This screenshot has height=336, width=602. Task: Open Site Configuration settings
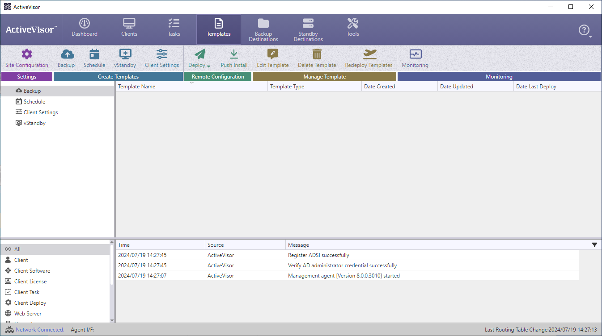pyautogui.click(x=27, y=58)
